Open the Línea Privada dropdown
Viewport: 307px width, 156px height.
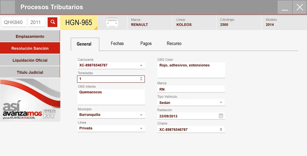[141, 128]
